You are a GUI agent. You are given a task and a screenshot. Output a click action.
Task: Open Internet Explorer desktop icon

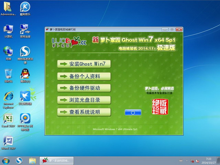click(x=8, y=100)
